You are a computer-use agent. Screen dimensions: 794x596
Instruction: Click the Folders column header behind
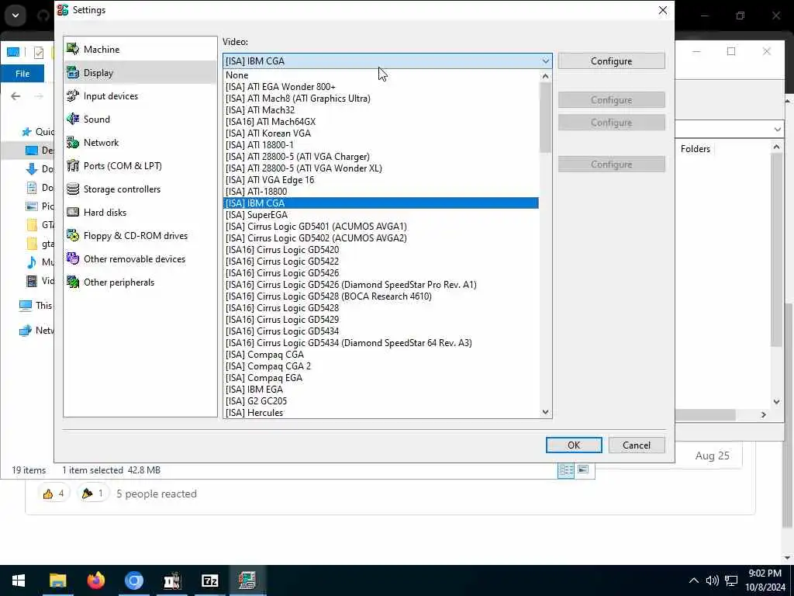pyautogui.click(x=696, y=148)
